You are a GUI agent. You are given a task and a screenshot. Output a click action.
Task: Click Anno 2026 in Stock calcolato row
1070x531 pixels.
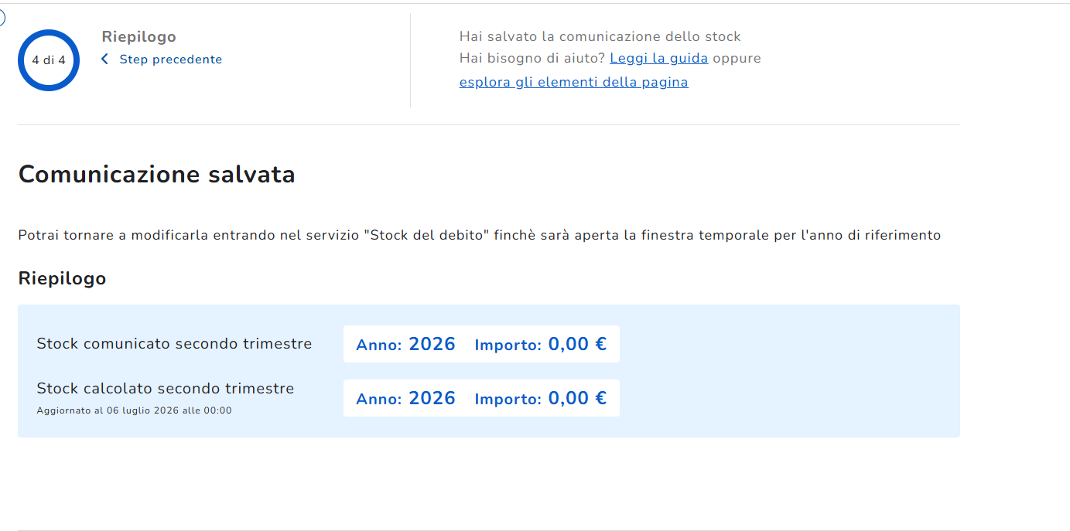[x=405, y=398]
